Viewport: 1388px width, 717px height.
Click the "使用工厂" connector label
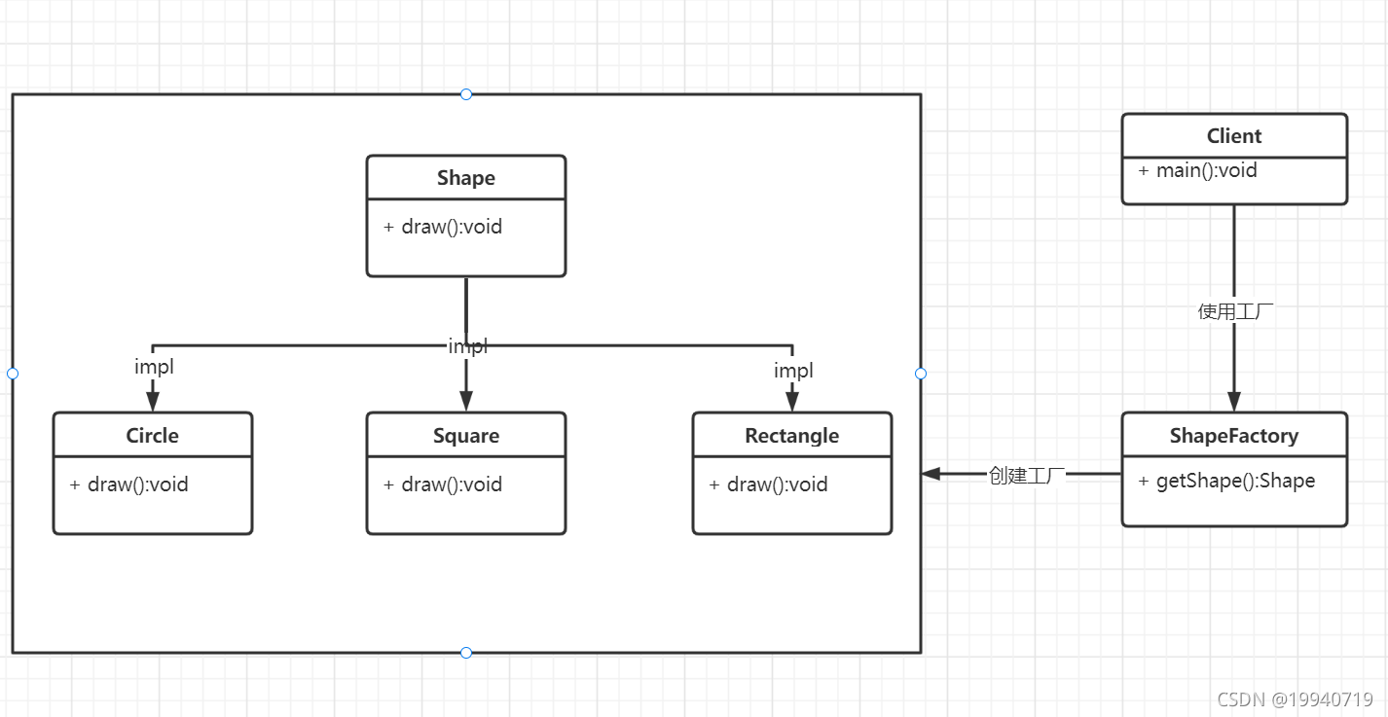[1235, 311]
